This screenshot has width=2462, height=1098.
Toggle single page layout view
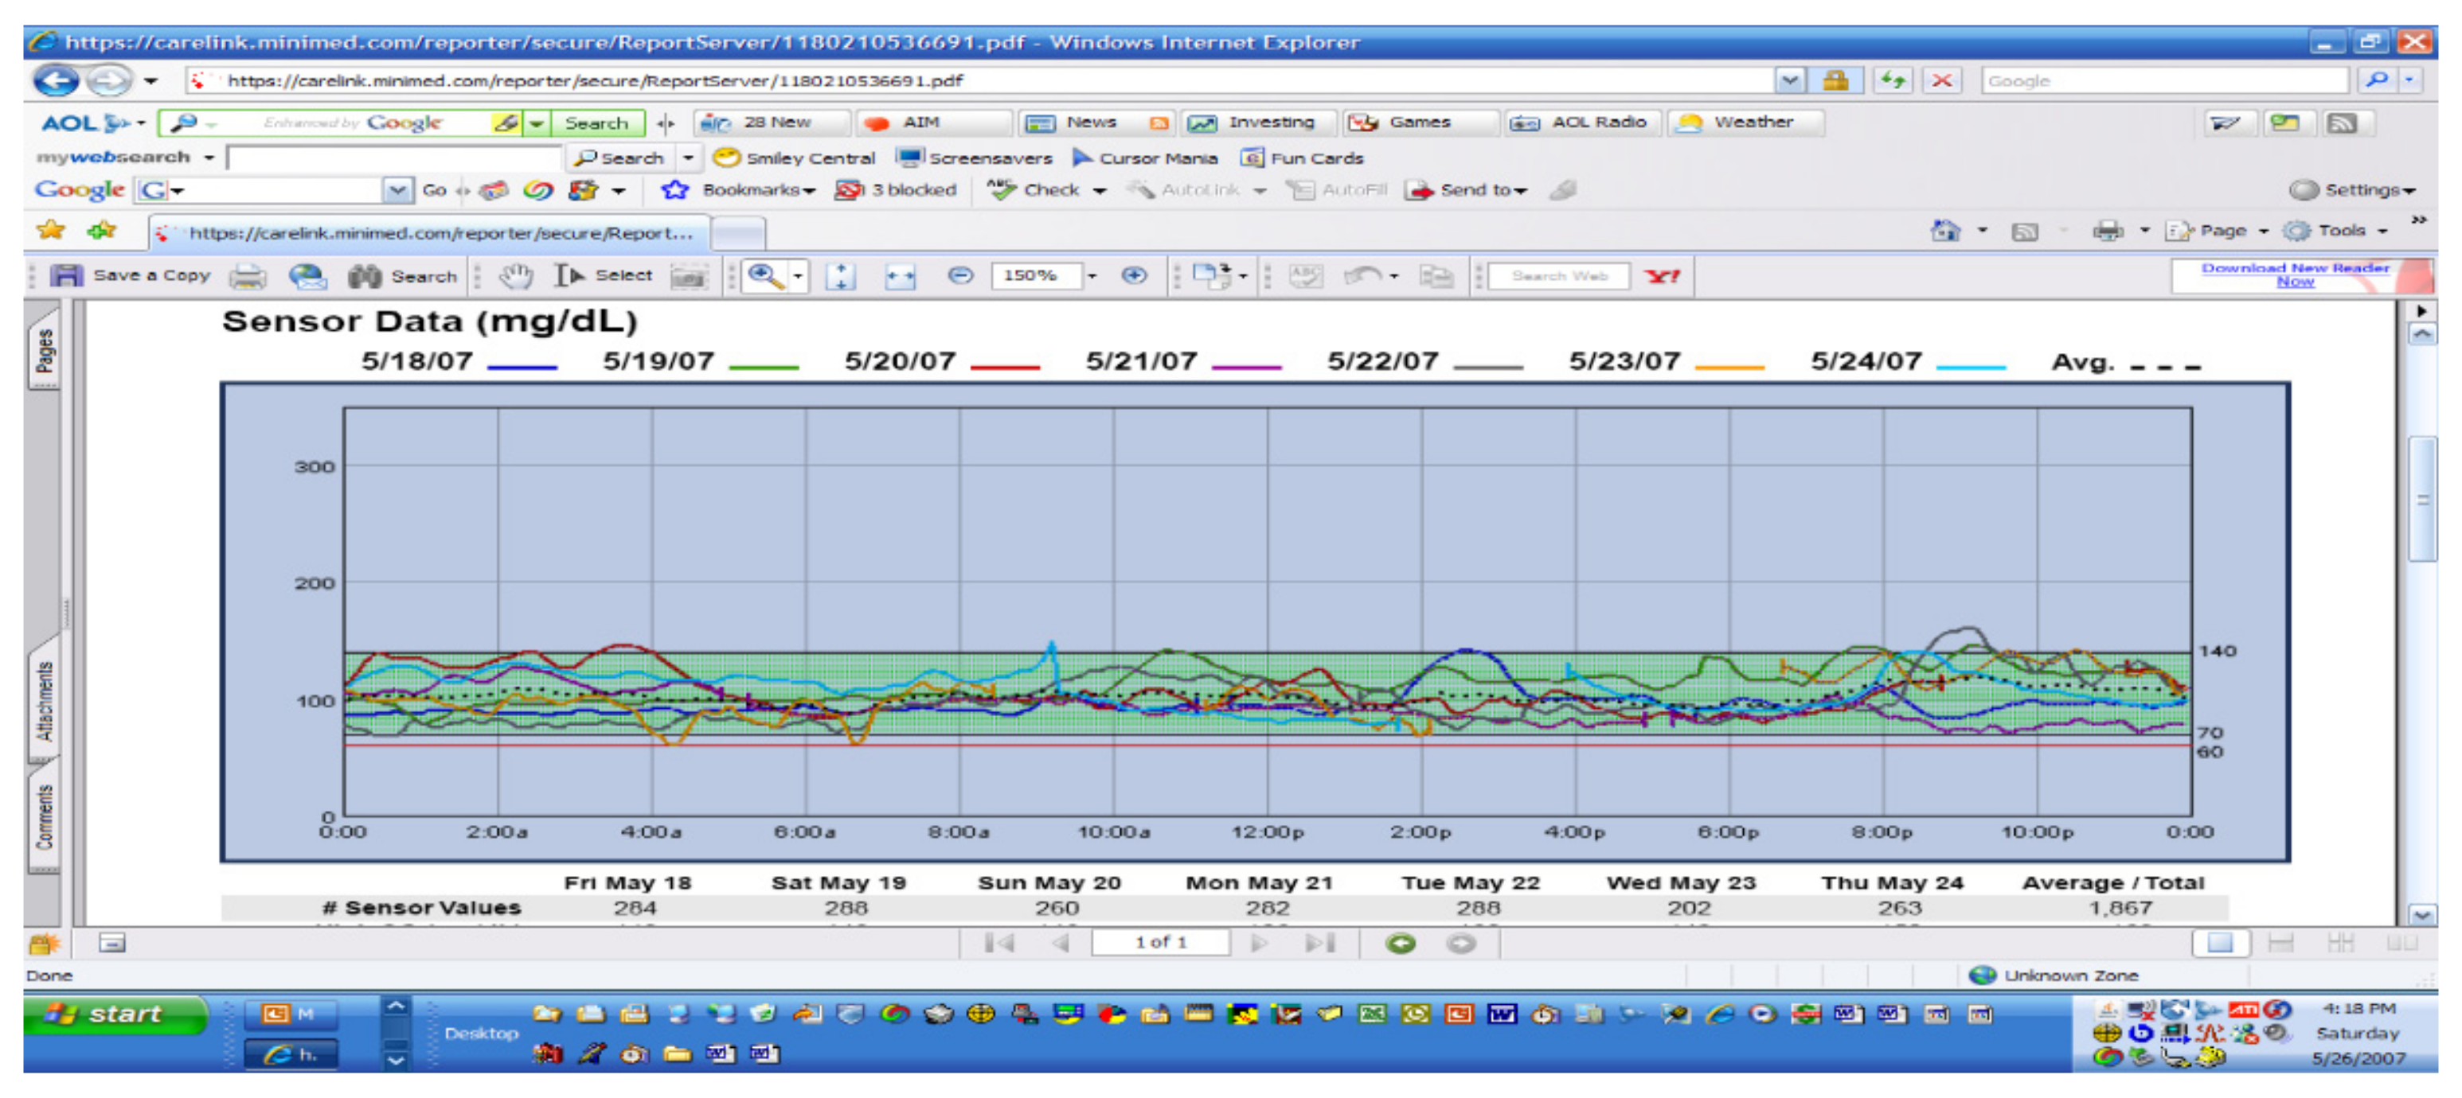click(2219, 944)
